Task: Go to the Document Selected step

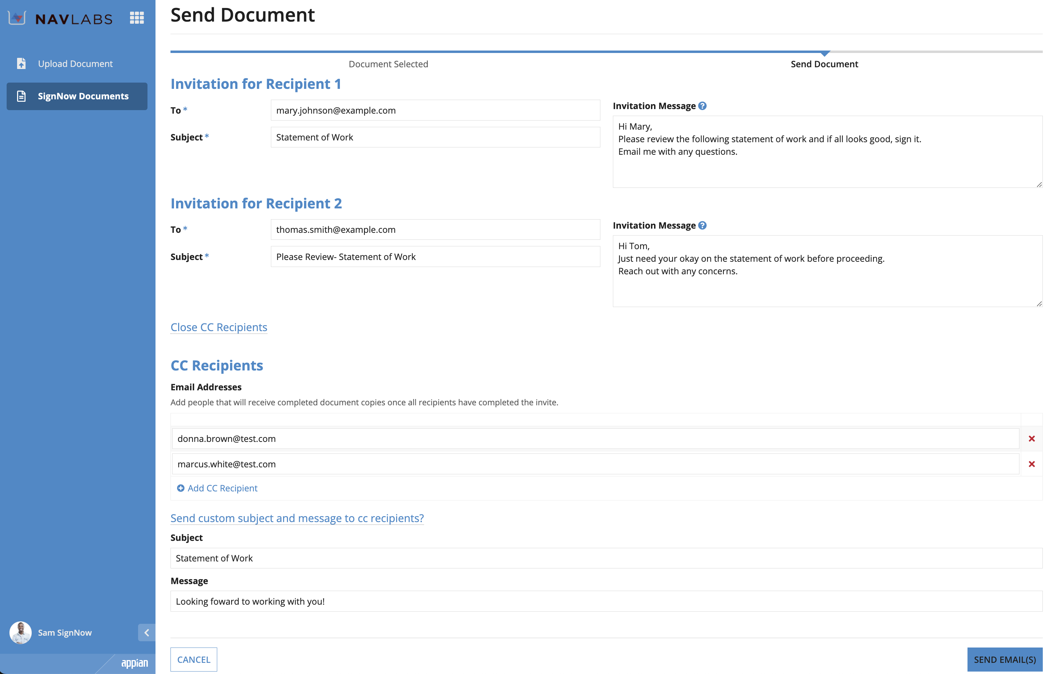Action: pos(388,64)
